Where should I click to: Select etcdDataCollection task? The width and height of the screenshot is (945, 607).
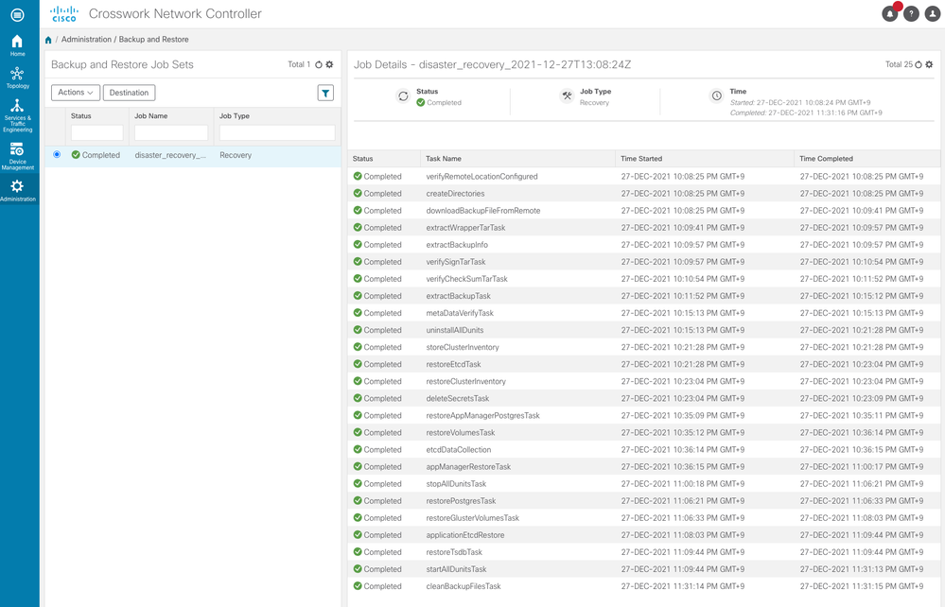(643, 449)
